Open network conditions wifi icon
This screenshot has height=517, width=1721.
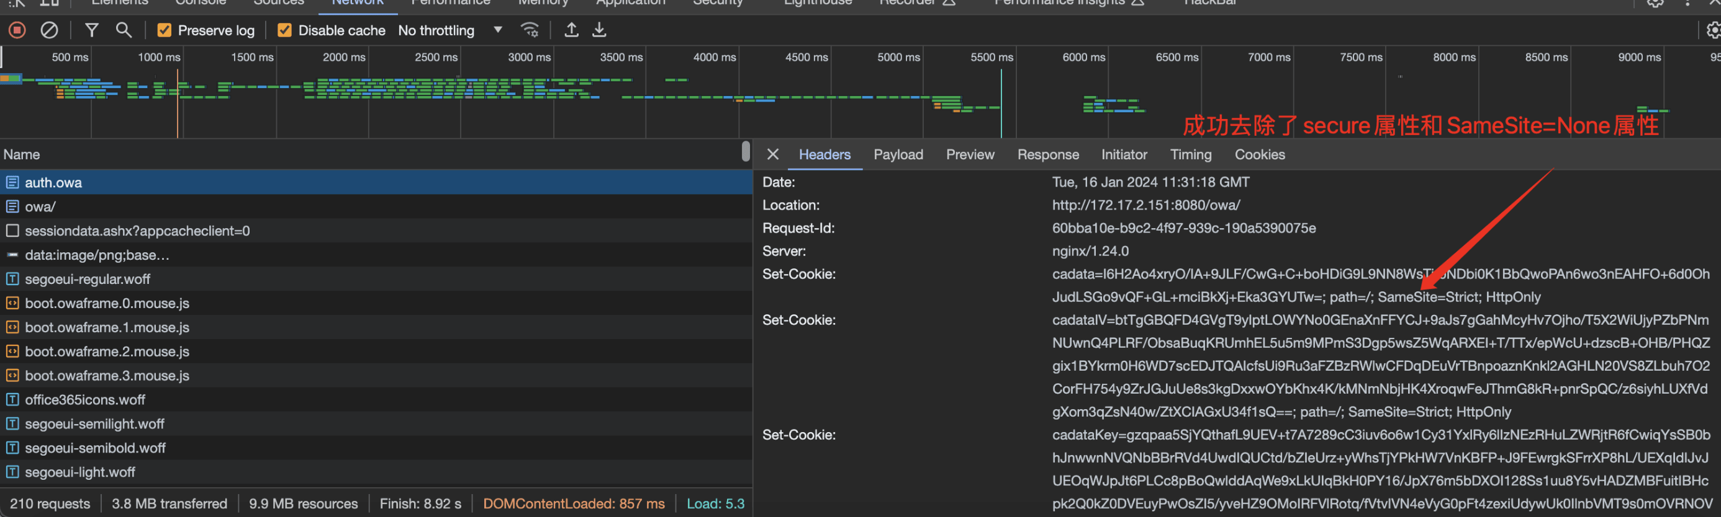(529, 30)
